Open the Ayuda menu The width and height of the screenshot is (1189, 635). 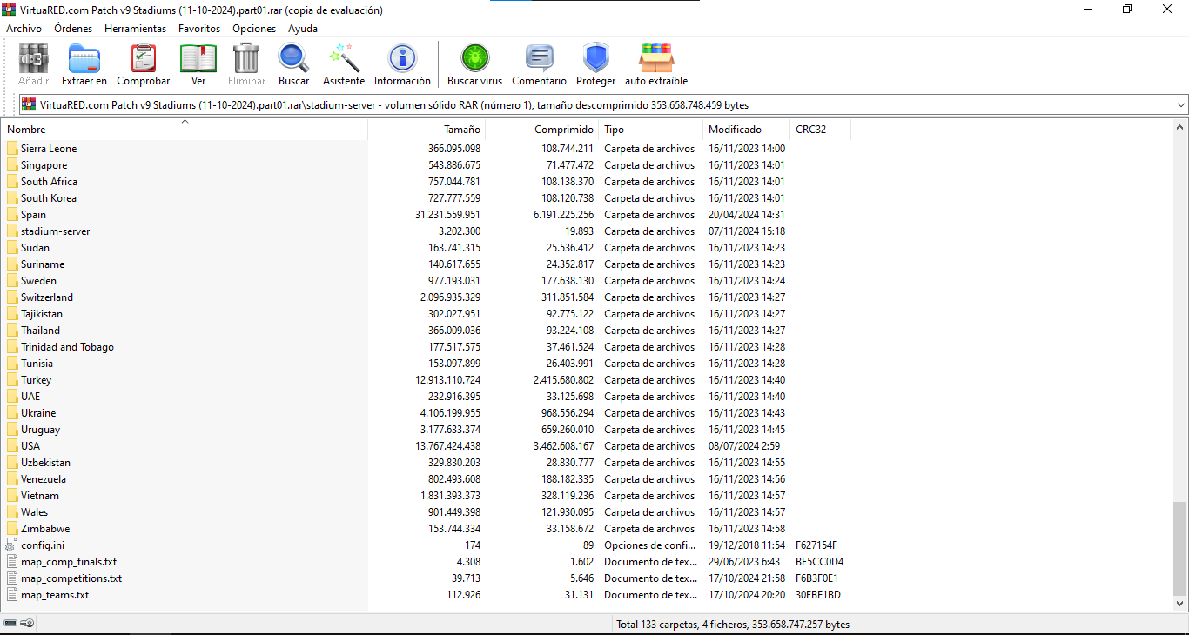(x=303, y=29)
